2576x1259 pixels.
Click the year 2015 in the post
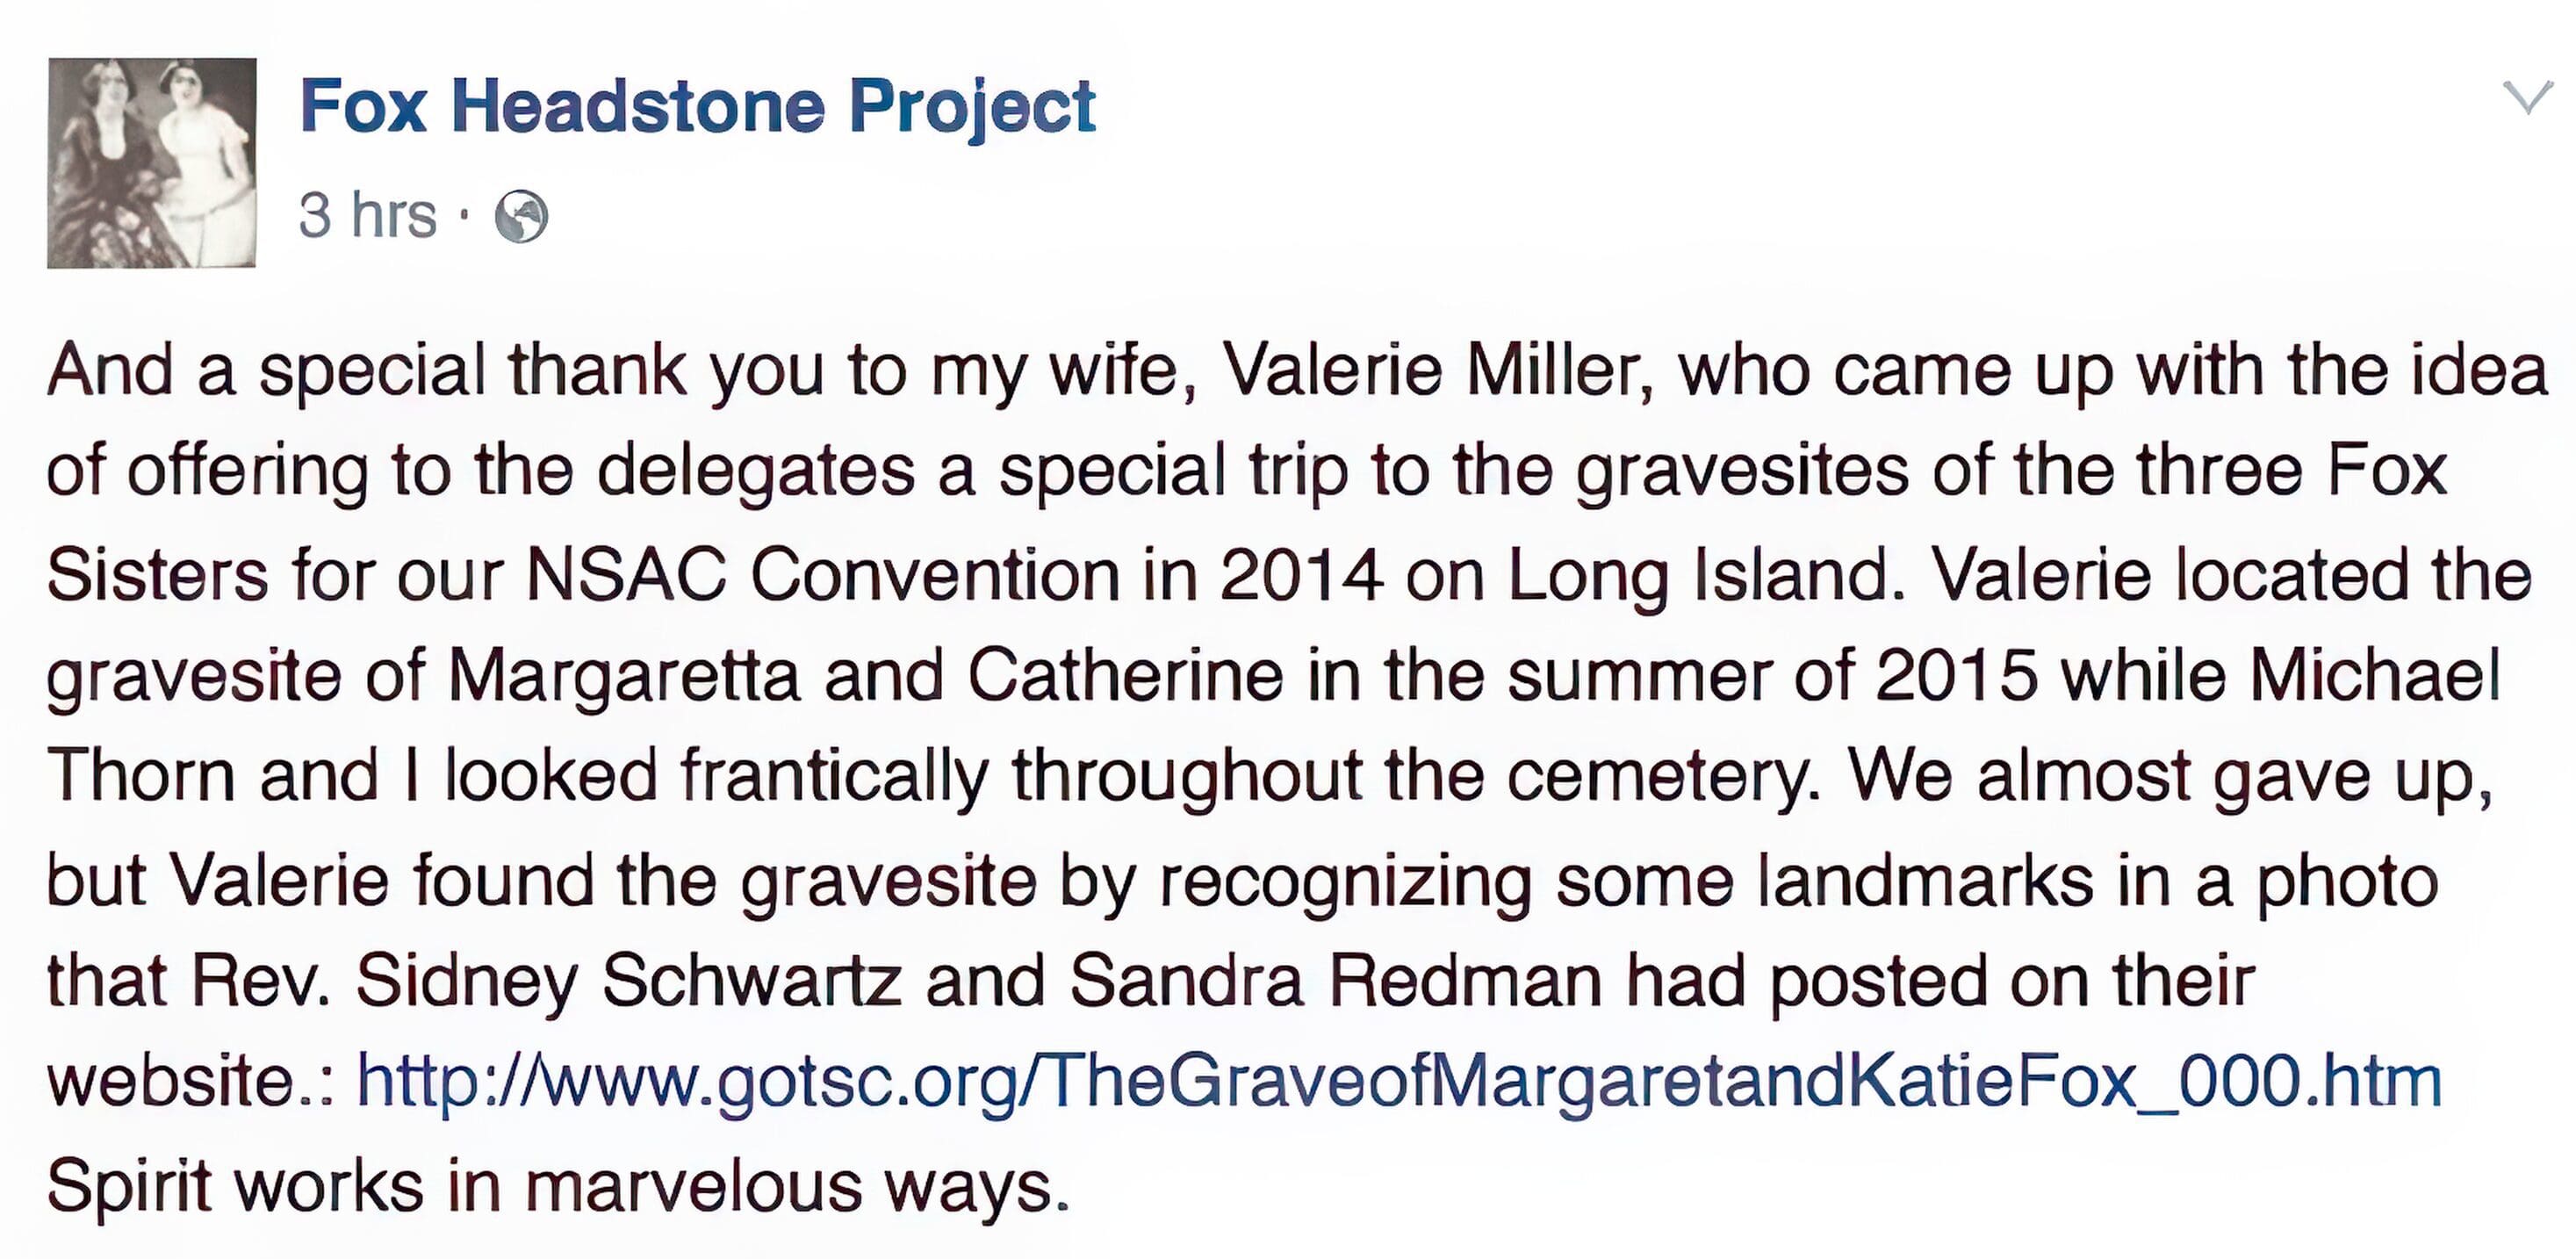(x=1955, y=677)
